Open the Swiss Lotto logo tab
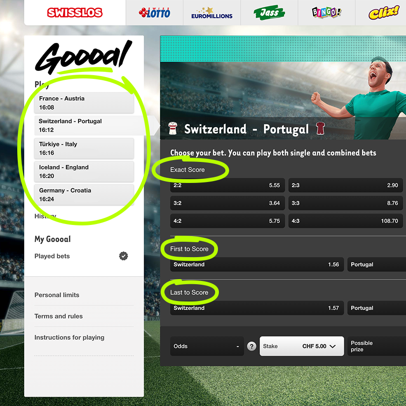The width and height of the screenshot is (406, 406). pyautogui.click(x=154, y=13)
